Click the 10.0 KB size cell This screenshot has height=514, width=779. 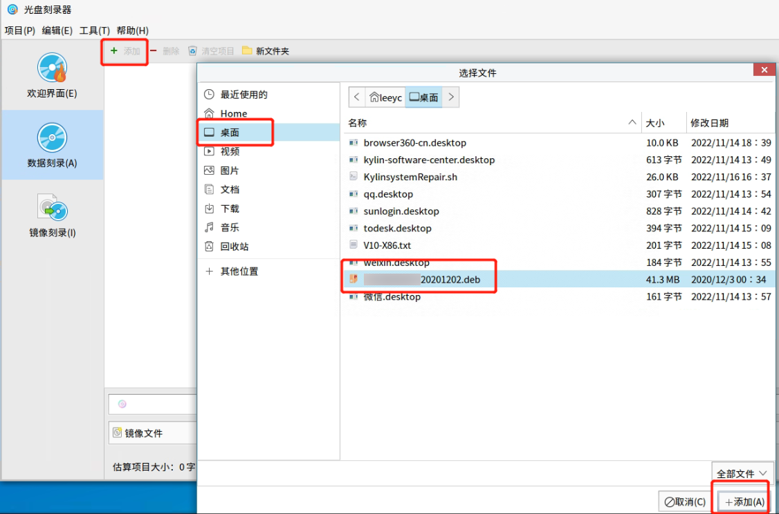(x=662, y=143)
